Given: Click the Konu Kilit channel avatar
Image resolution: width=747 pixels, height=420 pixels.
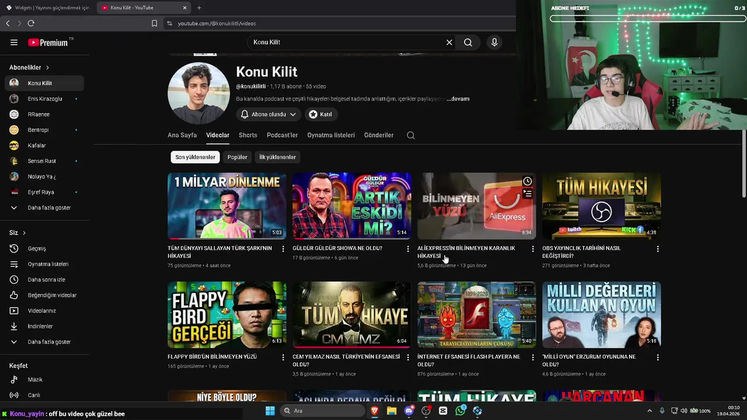Looking at the screenshot, I should [x=198, y=93].
